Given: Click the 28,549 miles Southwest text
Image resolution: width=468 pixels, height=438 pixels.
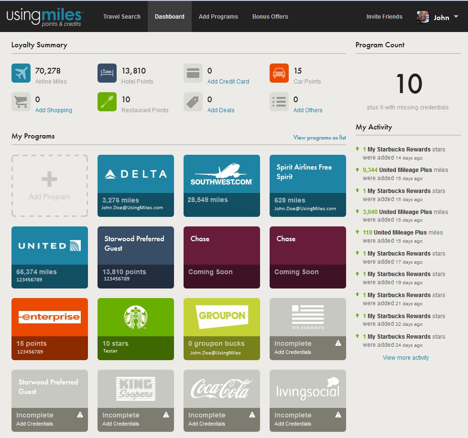Looking at the screenshot, I should [208, 200].
